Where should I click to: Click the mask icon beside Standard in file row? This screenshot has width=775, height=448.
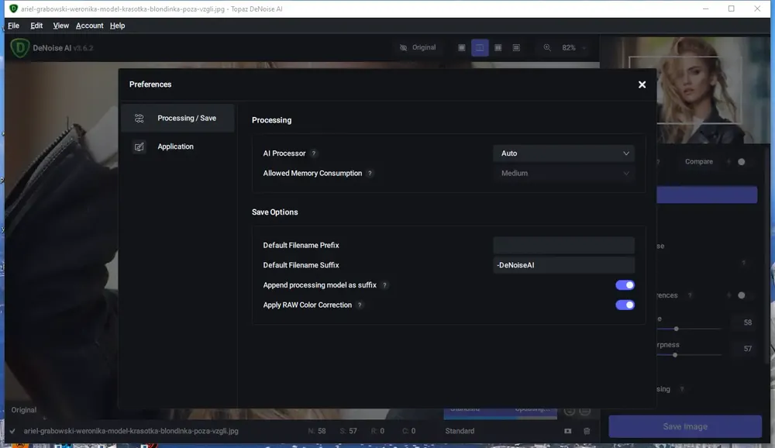tap(568, 431)
